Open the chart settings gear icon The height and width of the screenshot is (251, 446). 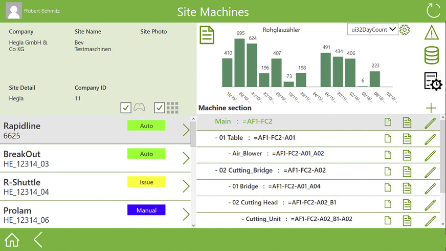tap(405, 30)
